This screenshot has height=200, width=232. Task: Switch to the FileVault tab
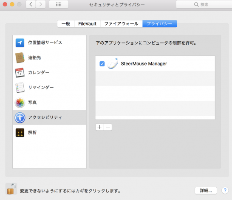point(87,24)
